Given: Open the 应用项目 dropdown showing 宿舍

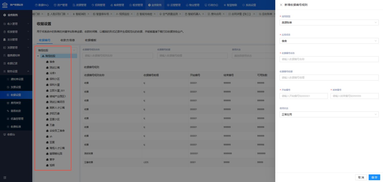Looking at the screenshot, I should (329, 41).
